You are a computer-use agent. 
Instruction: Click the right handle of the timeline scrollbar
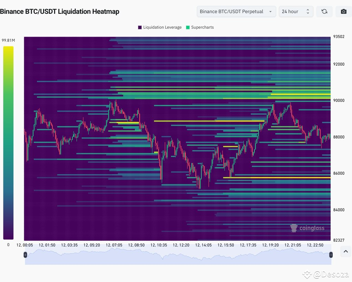coord(331,255)
